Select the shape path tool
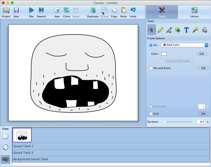Viewport: 211px width, 167px height. [178, 30]
